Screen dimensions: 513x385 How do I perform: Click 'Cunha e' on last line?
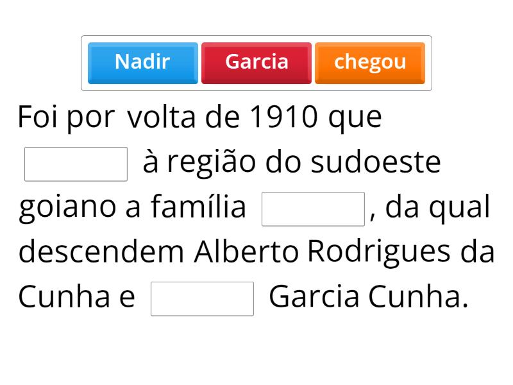pyautogui.click(x=77, y=298)
